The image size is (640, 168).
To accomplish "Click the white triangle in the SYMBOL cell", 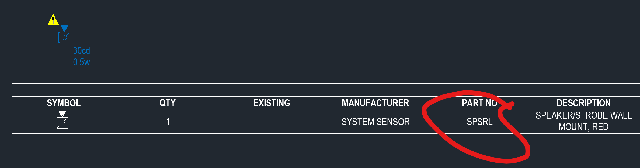I will point(62,114).
